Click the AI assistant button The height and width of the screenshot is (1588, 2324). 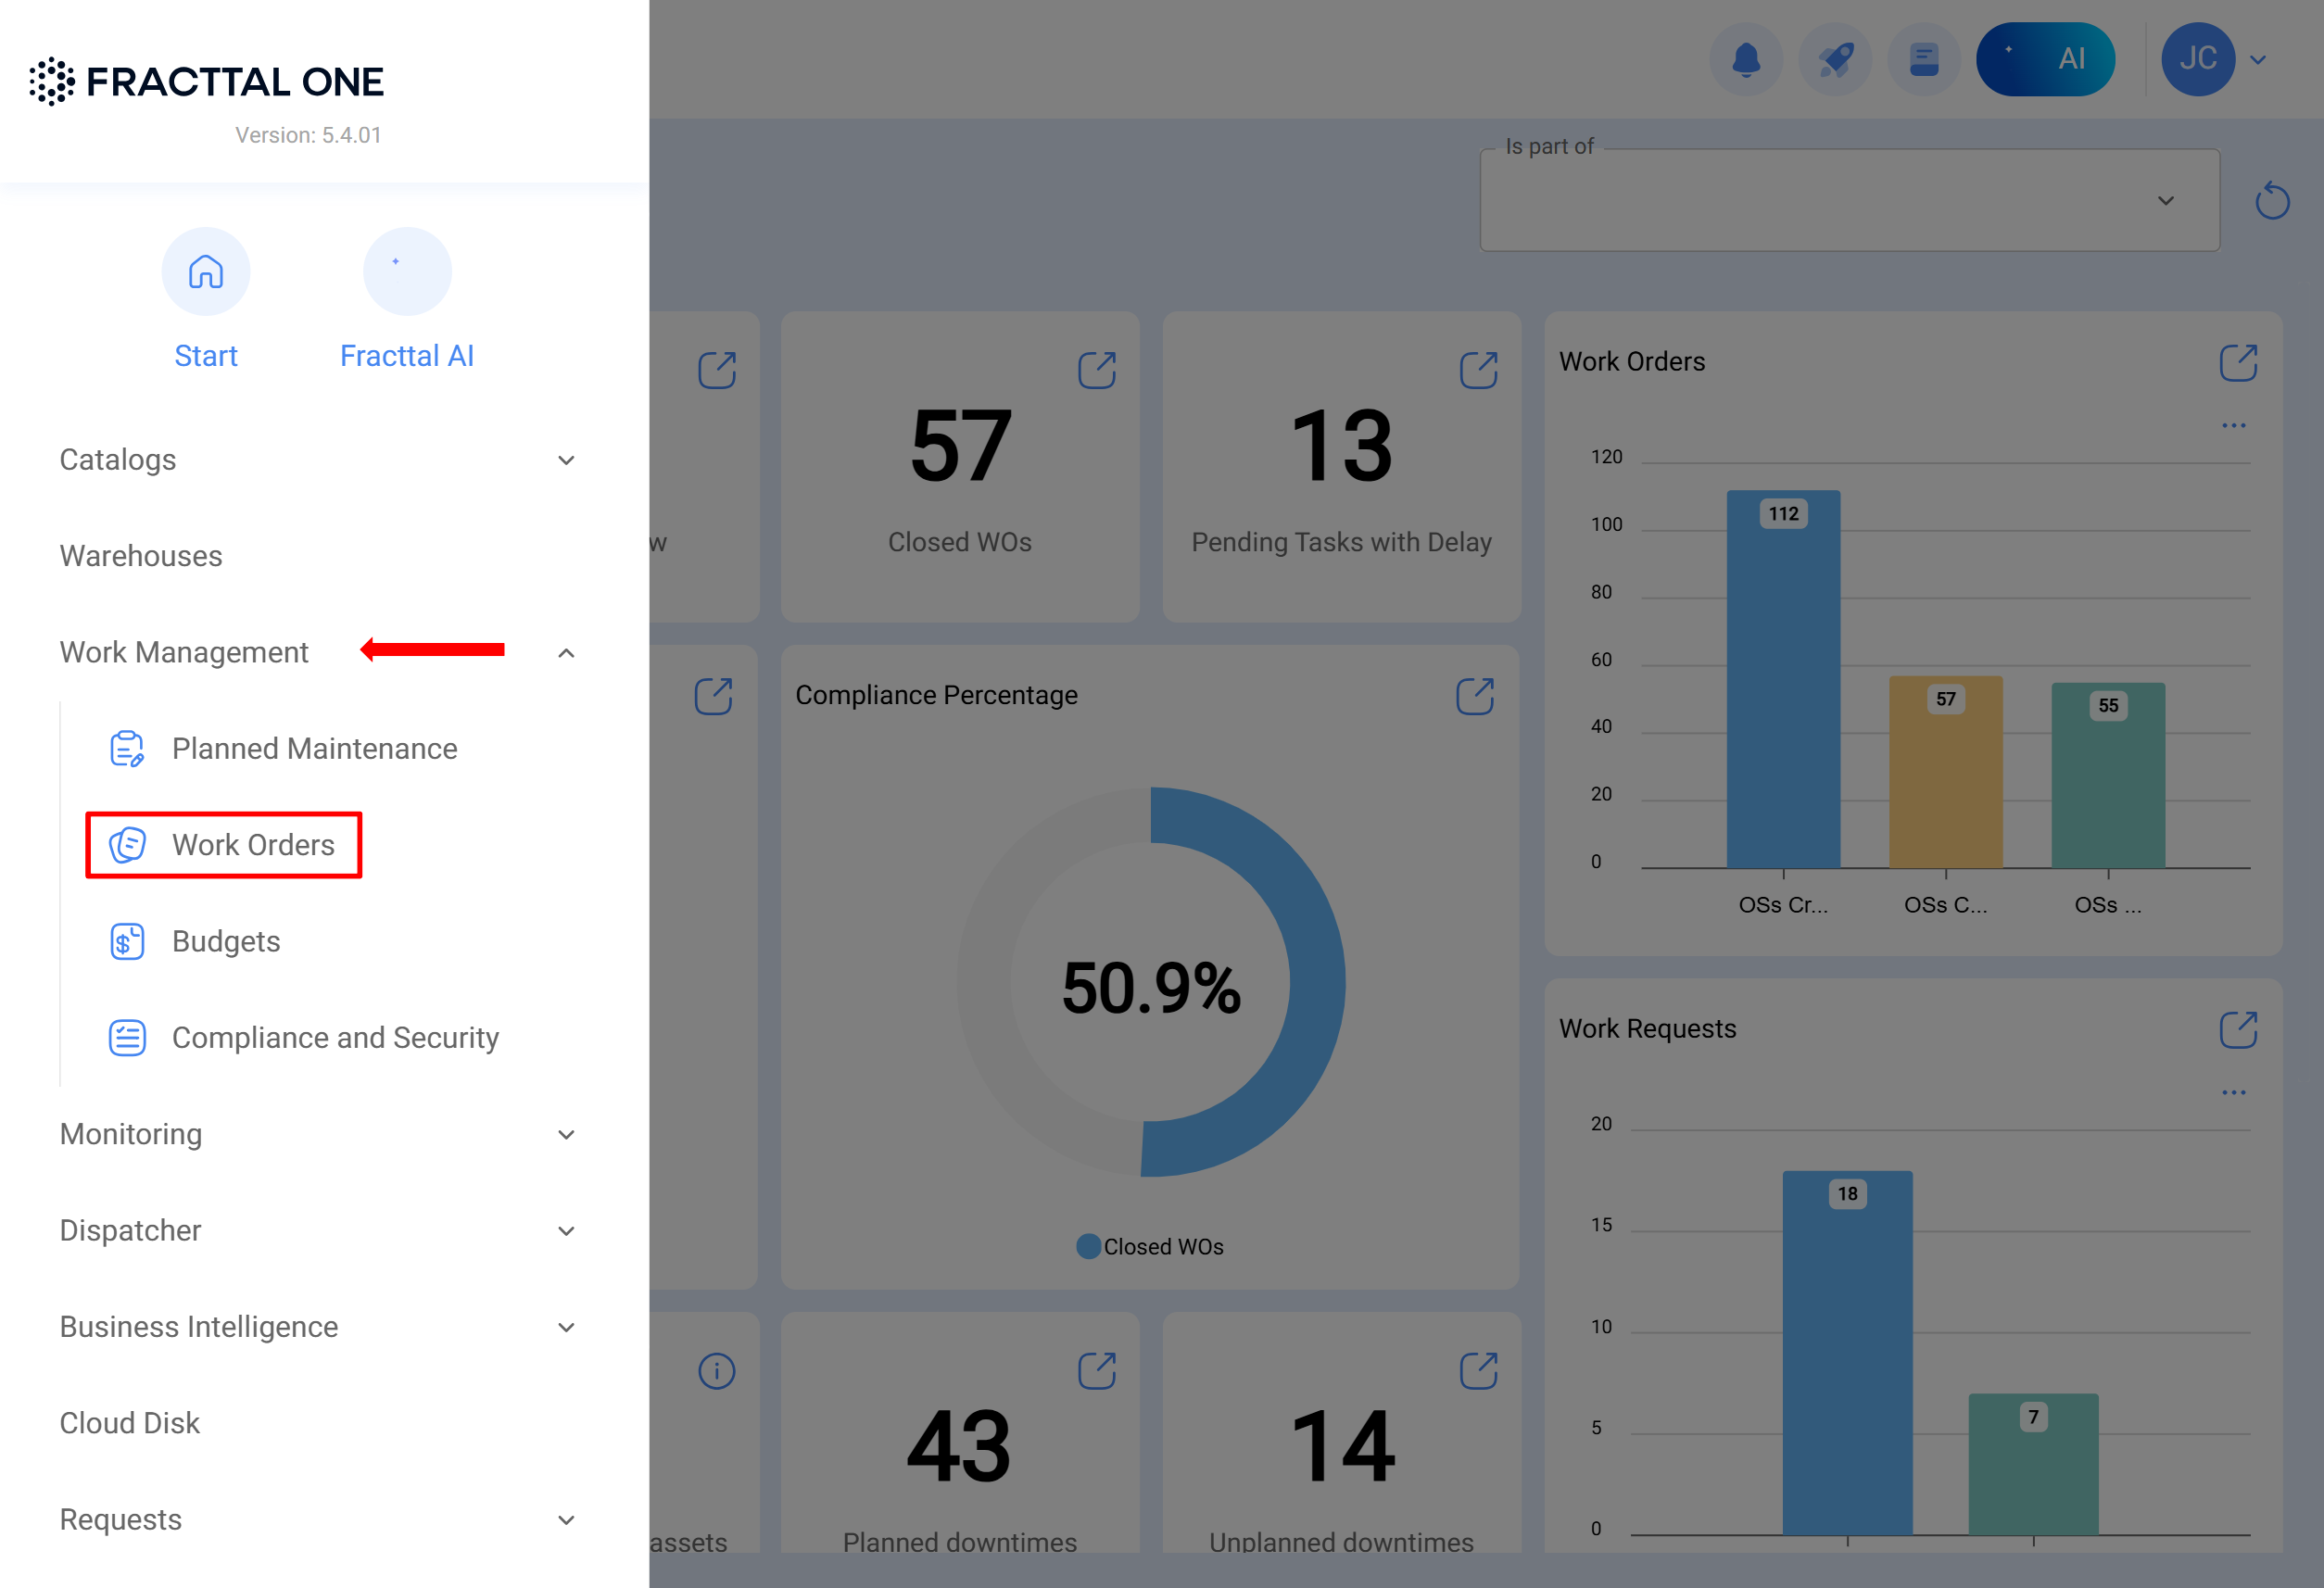(2044, 59)
